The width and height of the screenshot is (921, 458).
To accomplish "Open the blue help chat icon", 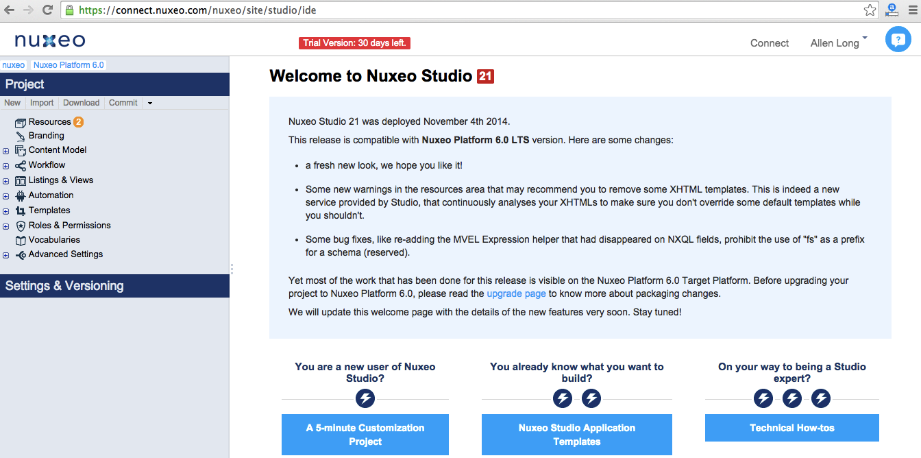I will [x=898, y=40].
